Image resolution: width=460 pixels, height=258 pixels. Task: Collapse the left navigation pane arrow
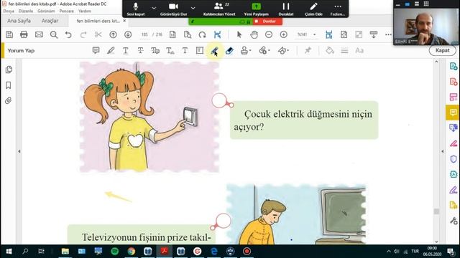coord(19,151)
